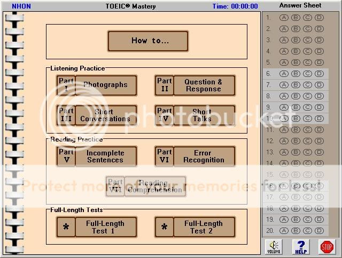This screenshot has width=342, height=258.
Task: Launch Full-Length Test 2
Action: 195,227
